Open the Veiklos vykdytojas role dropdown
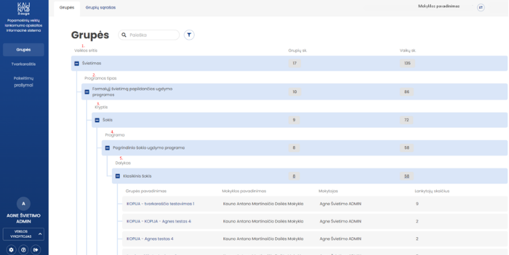The width and height of the screenshot is (509, 255). pos(23,234)
